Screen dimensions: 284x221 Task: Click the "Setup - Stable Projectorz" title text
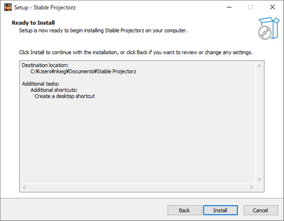(45, 7)
